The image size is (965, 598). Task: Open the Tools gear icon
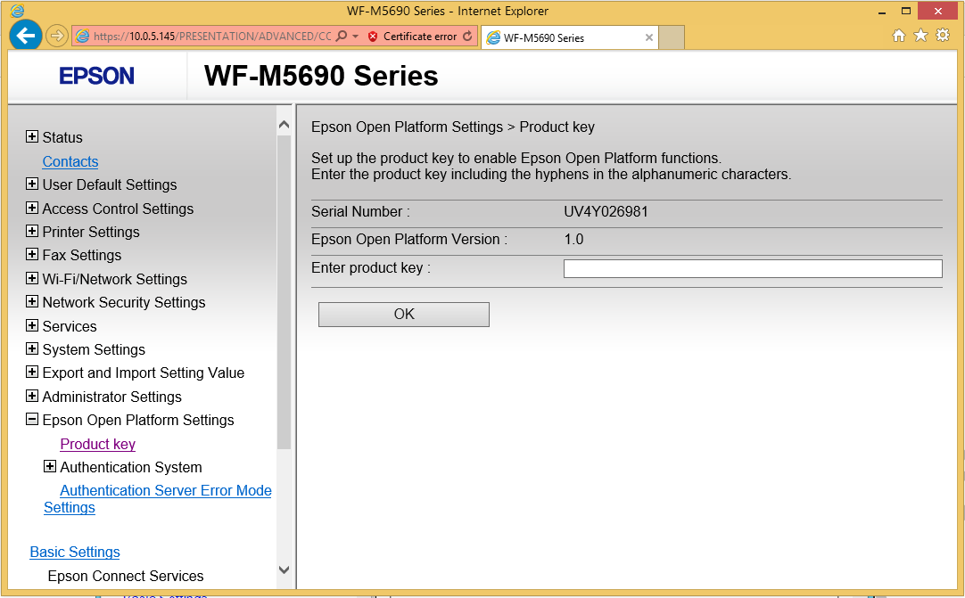coord(943,36)
